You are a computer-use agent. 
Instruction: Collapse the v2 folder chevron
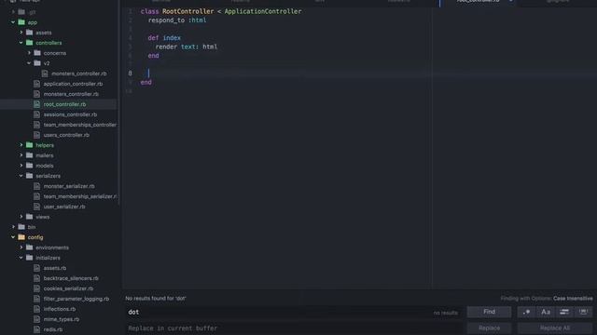29,63
